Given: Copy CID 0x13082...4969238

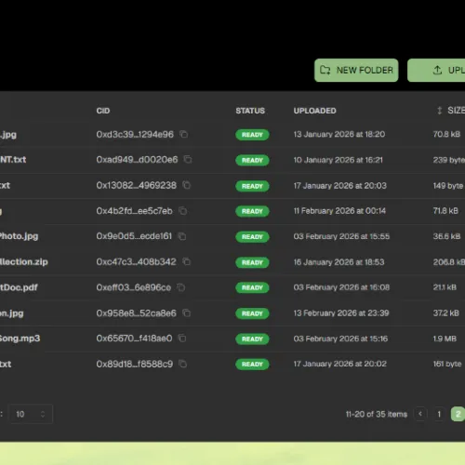Looking at the screenshot, I should (187, 185).
